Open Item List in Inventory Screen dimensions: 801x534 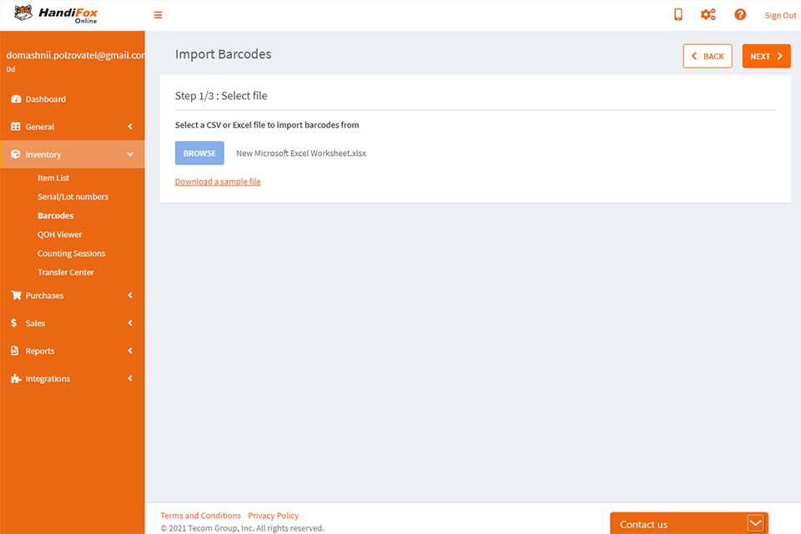click(53, 178)
